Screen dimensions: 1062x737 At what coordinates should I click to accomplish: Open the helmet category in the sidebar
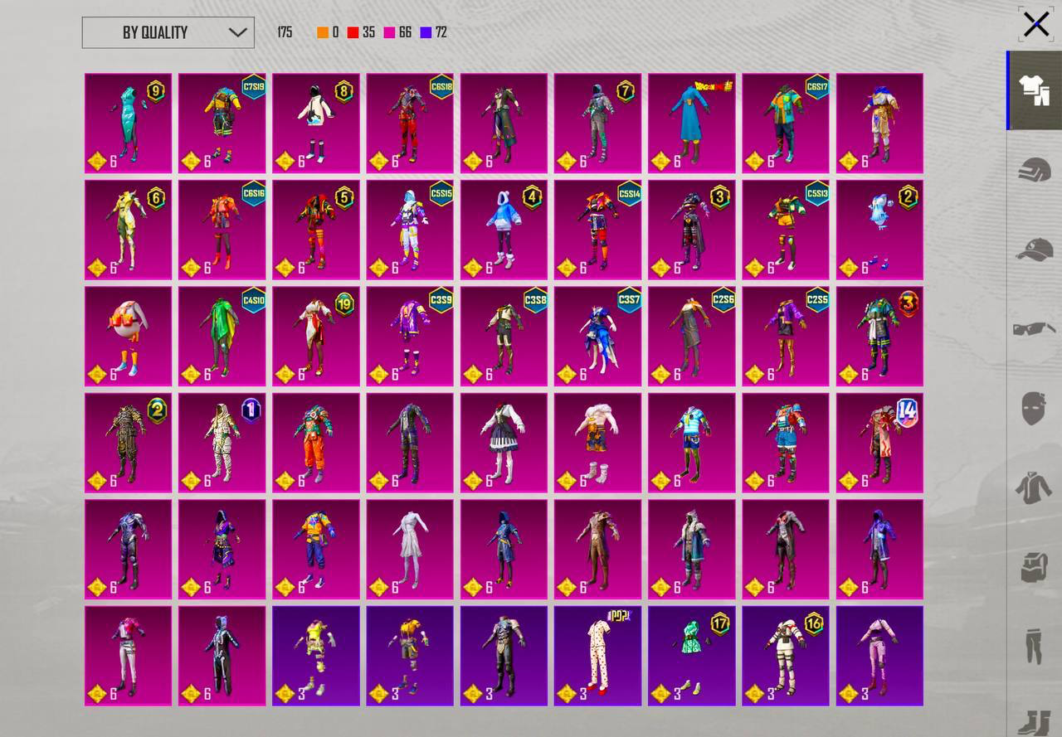(x=1034, y=171)
